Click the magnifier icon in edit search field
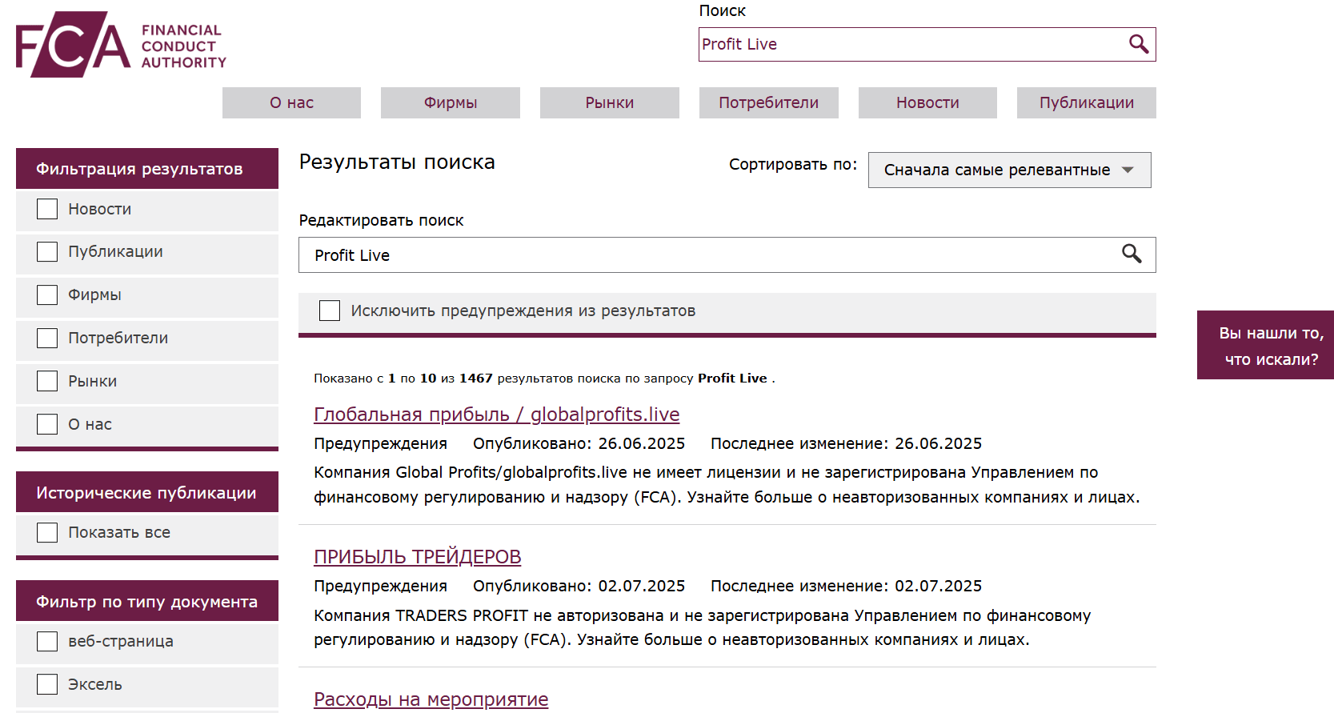The height and width of the screenshot is (713, 1334). (x=1131, y=254)
